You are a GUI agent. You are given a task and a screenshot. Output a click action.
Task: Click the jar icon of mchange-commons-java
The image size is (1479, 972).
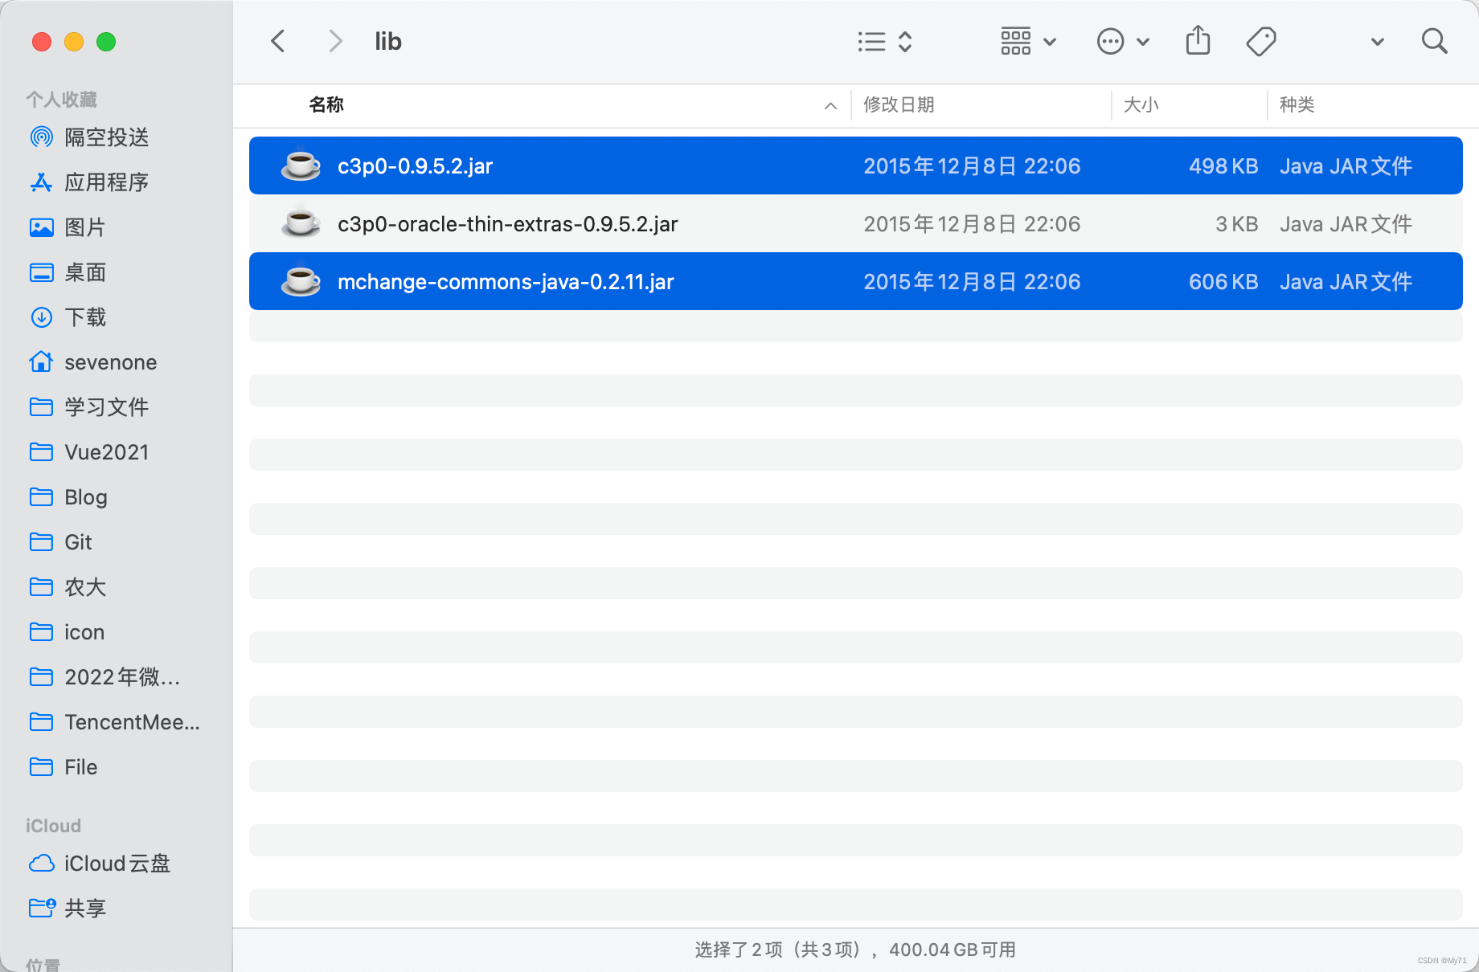301,280
